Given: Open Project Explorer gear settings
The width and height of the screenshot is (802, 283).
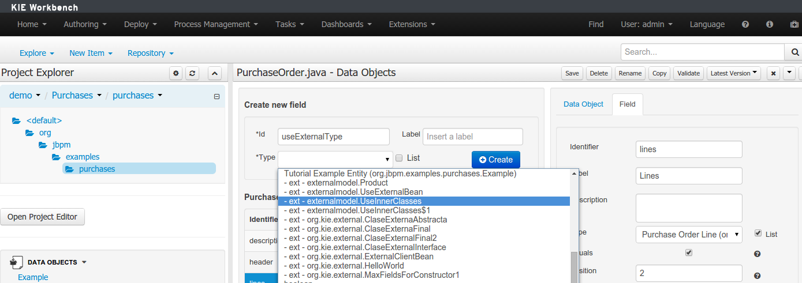Looking at the screenshot, I should pos(176,73).
